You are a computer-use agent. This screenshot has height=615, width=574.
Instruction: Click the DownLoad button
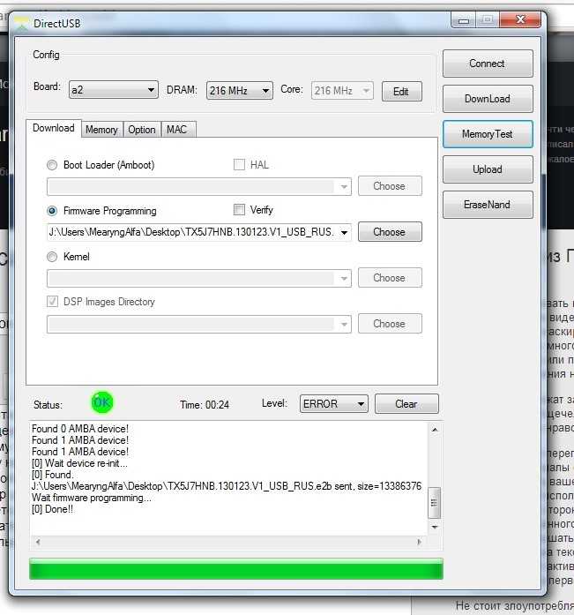tap(488, 99)
